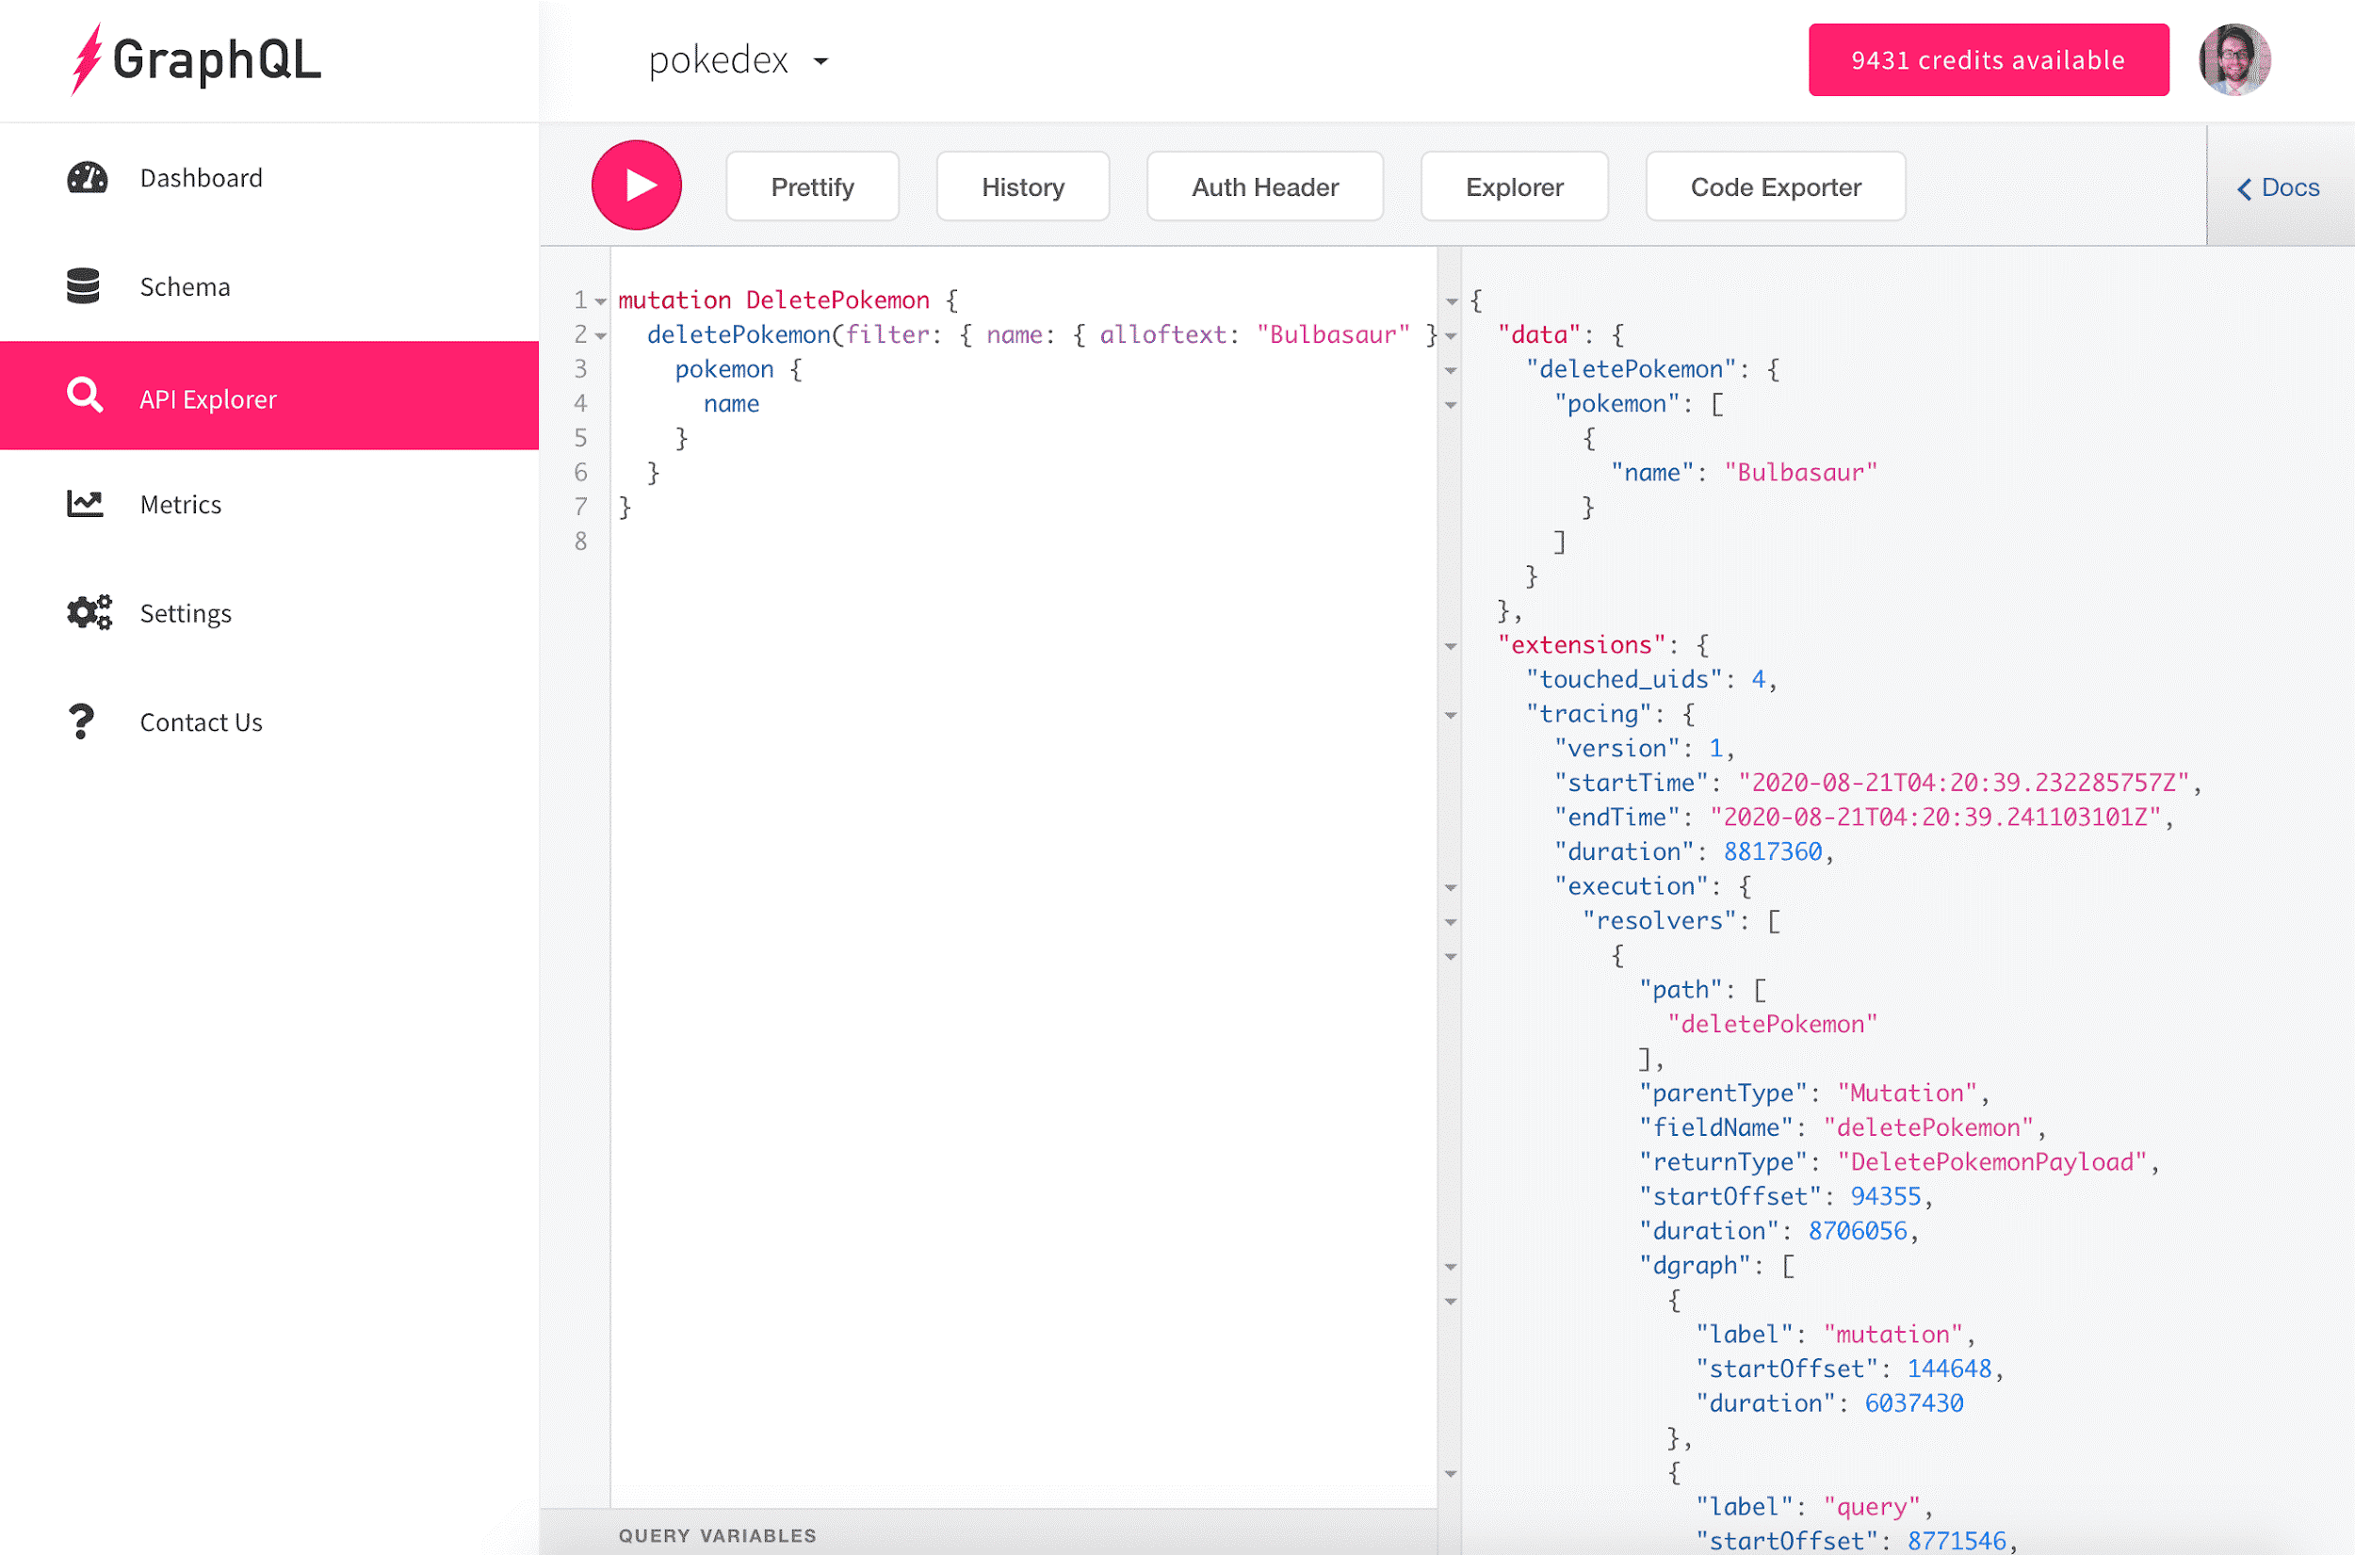Click the 9431 credits available button
Image resolution: width=2355 pixels, height=1555 pixels.
point(1987,60)
